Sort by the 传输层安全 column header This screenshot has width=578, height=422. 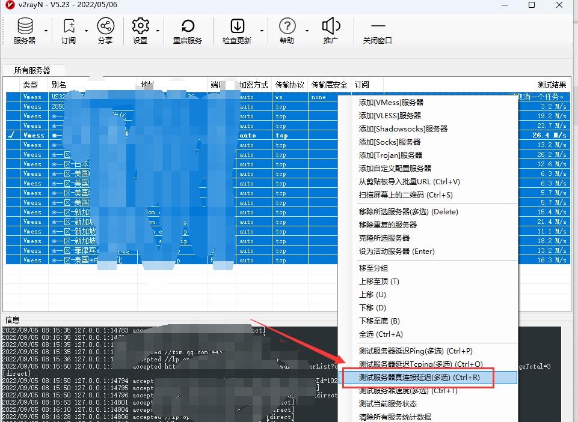click(x=329, y=85)
